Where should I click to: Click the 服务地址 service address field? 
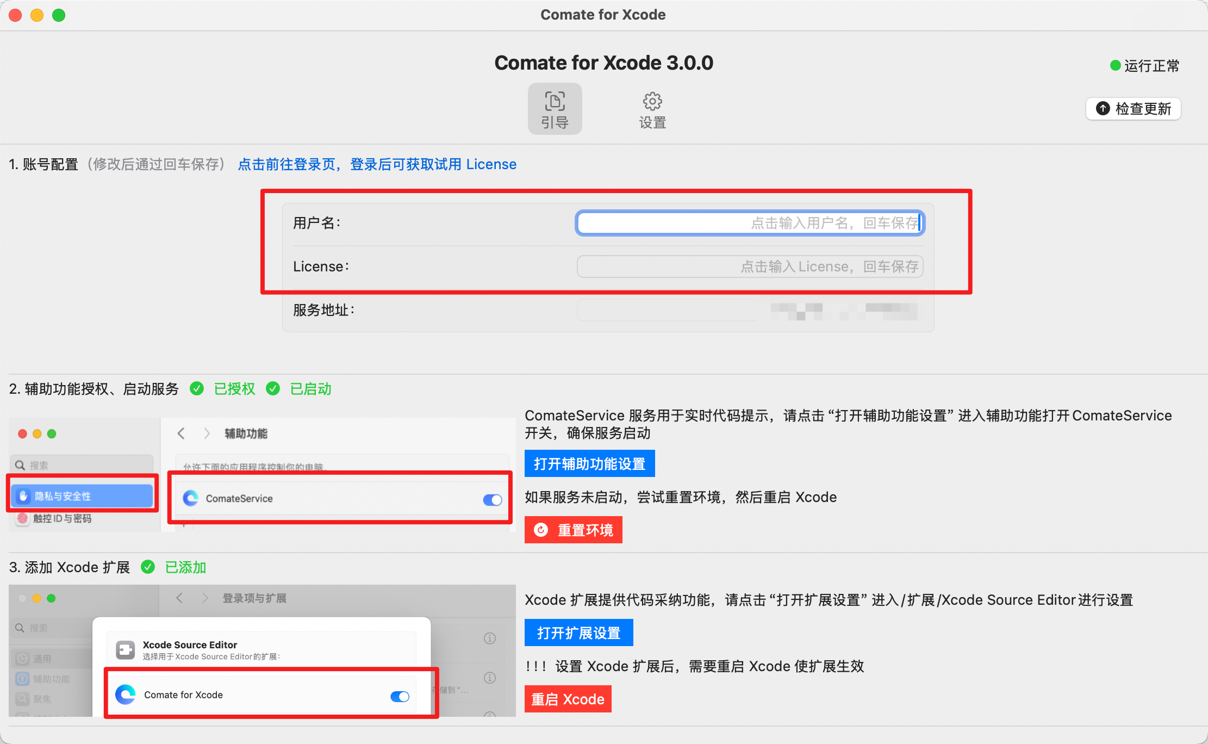tap(750, 310)
